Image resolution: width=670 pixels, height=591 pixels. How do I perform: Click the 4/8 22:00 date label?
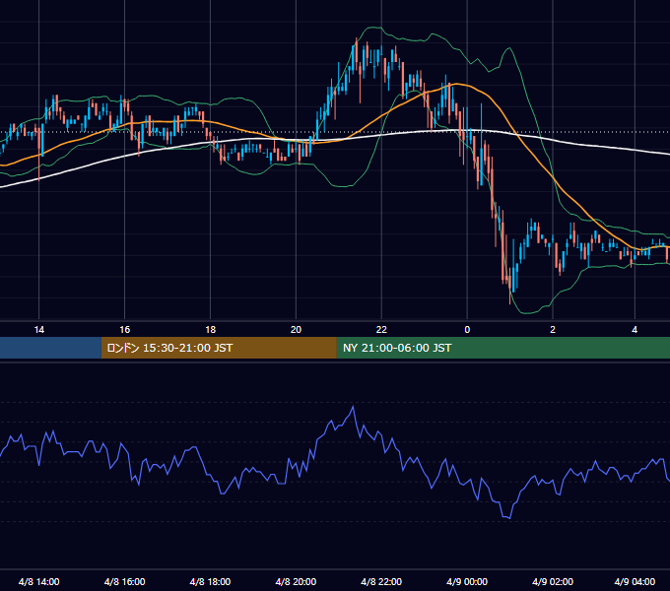(381, 581)
